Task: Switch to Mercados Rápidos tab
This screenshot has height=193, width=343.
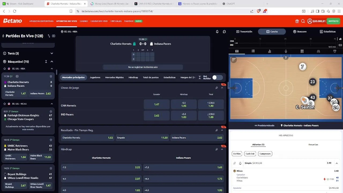Action: coord(114,77)
